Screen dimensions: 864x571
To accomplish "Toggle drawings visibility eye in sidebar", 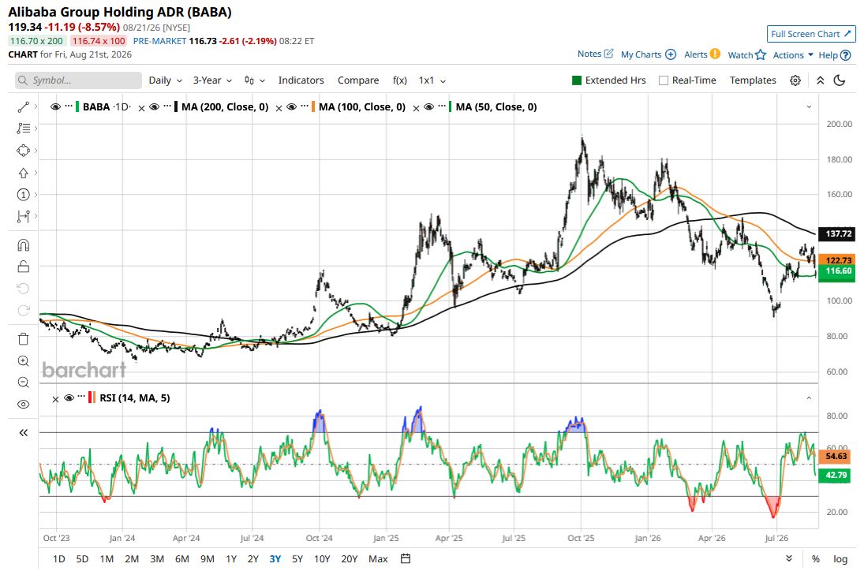I will coord(23,404).
